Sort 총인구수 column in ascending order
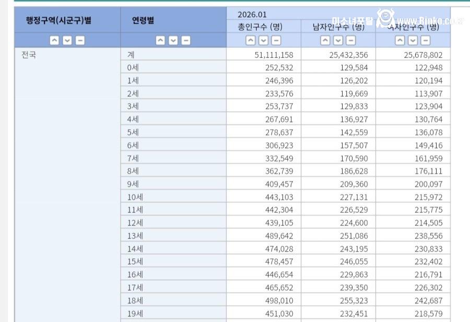The image size is (470, 322). (251, 40)
